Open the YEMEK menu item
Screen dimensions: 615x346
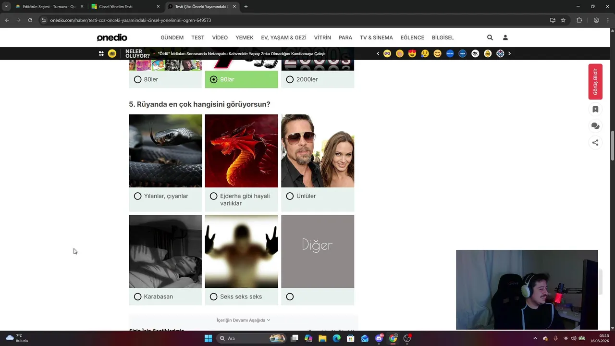[245, 37]
